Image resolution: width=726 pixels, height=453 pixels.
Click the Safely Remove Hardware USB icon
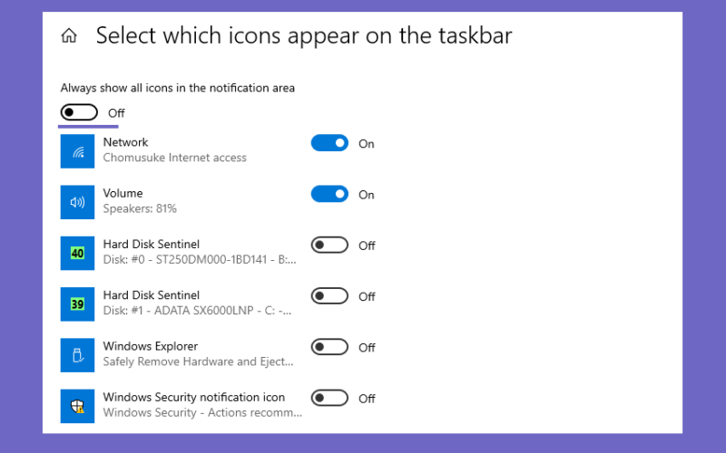point(77,355)
